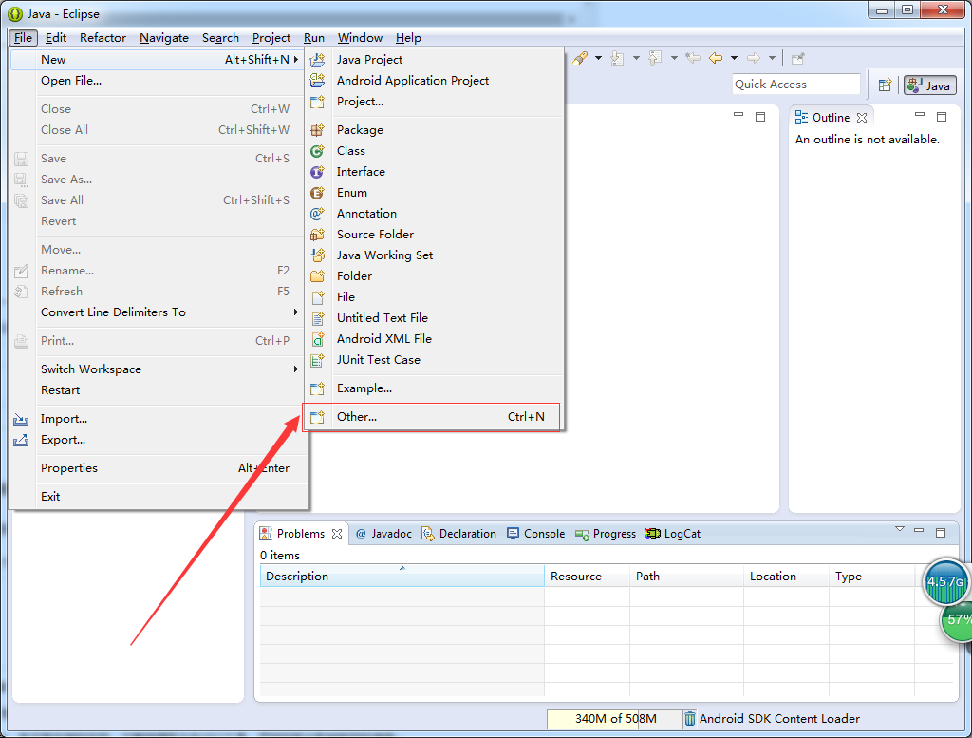This screenshot has height=738, width=972.
Task: Open the Back history dropdown arrow
Action: pyautogui.click(x=735, y=58)
